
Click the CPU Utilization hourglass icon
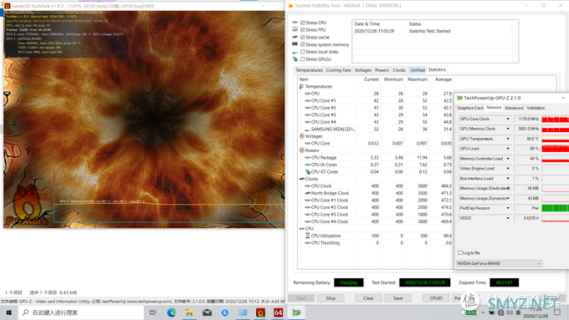pos(307,236)
